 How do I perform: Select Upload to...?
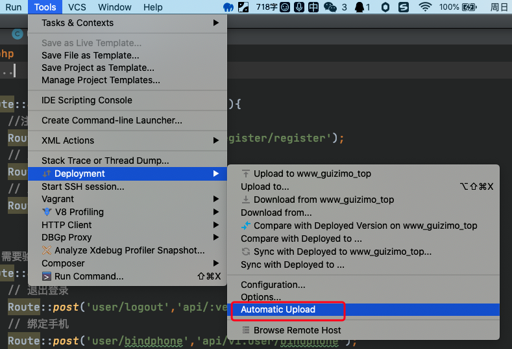tap(363, 187)
